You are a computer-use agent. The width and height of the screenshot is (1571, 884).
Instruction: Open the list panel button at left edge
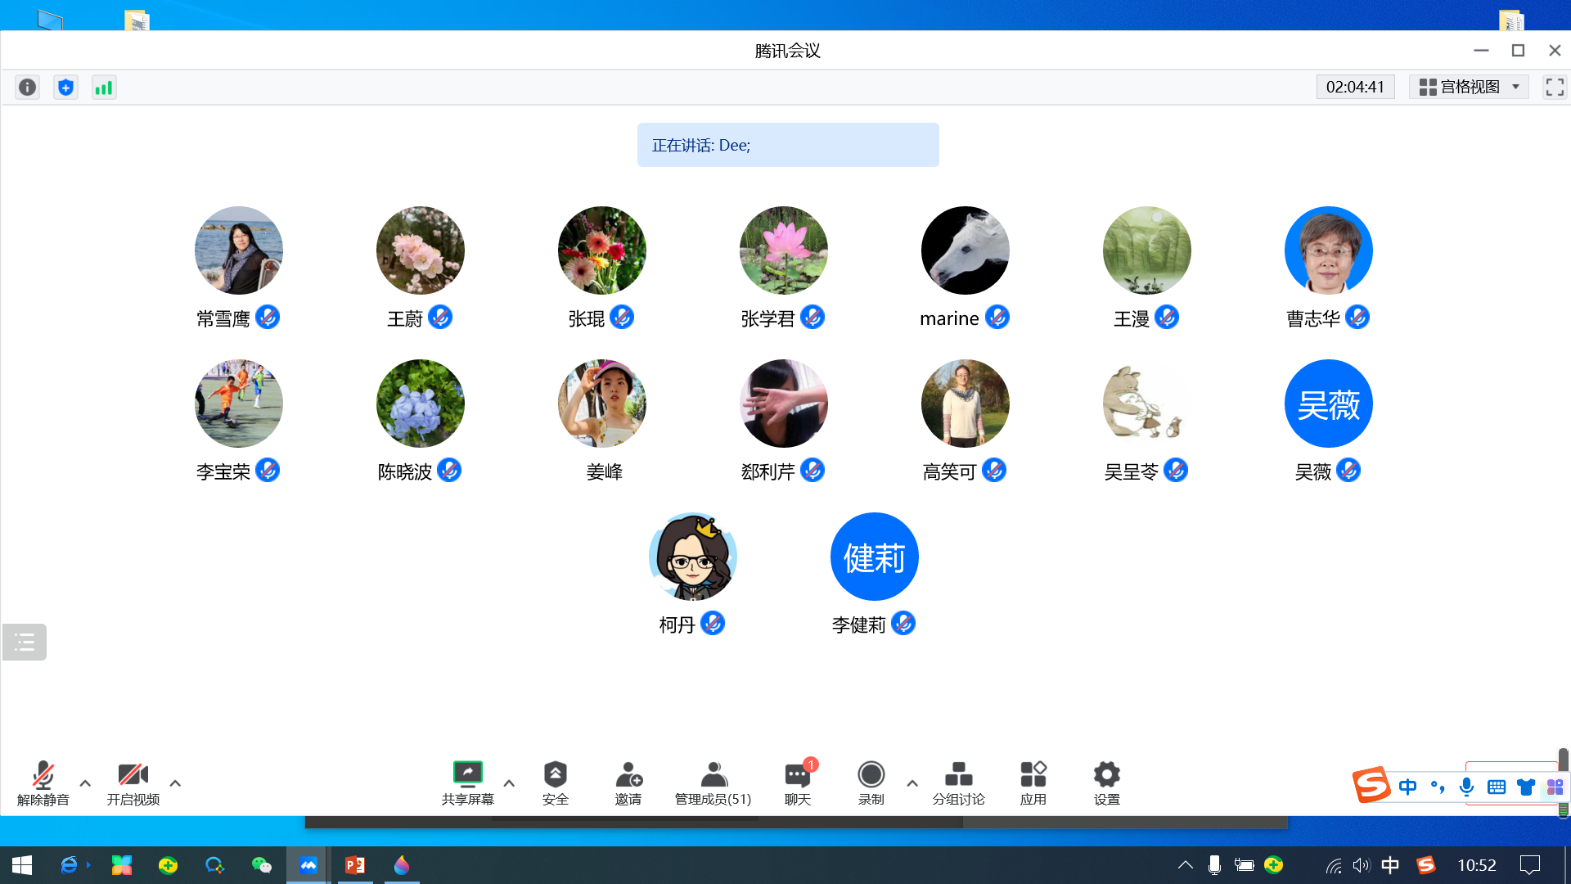[x=25, y=642]
